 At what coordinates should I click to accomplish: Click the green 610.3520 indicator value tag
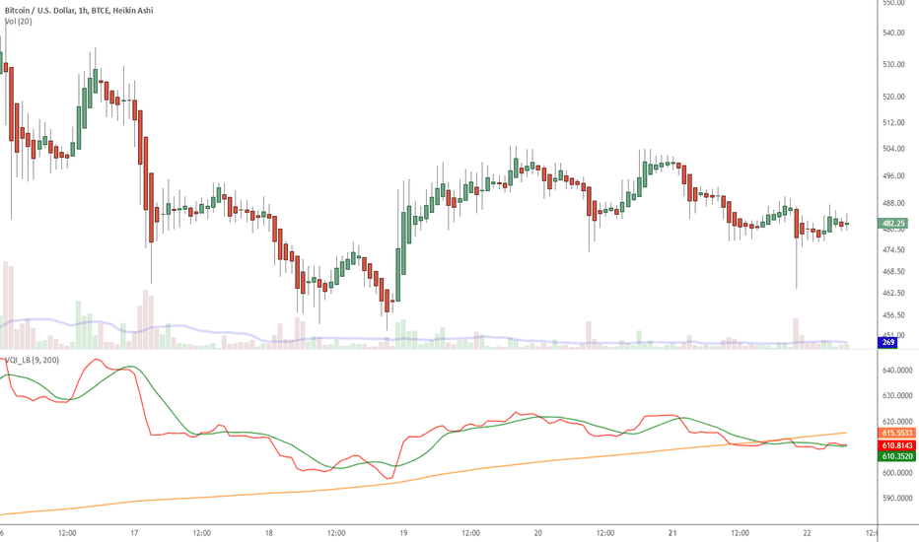coord(896,456)
